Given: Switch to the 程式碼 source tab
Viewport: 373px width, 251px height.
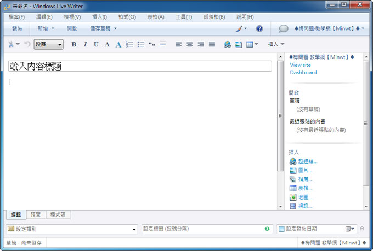Looking at the screenshot, I should [58, 215].
